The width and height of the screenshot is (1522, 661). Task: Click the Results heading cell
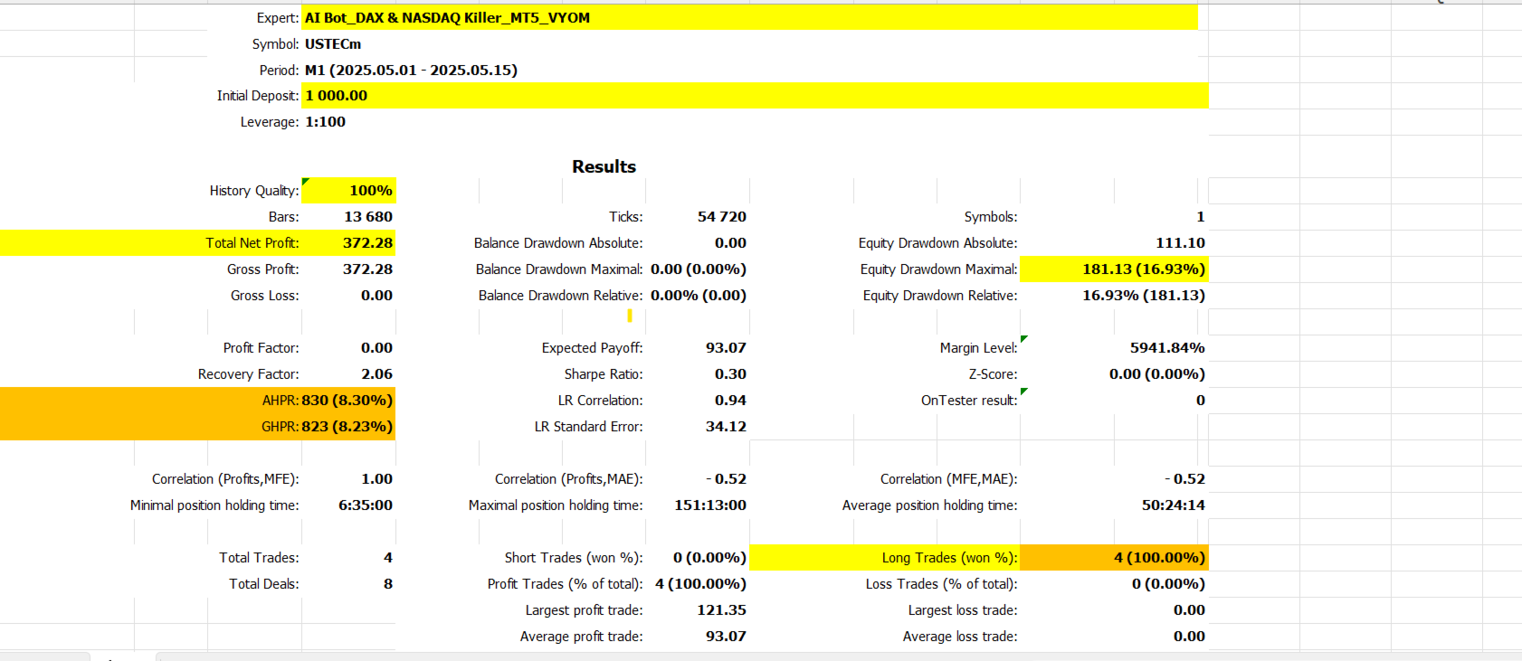[x=604, y=166]
